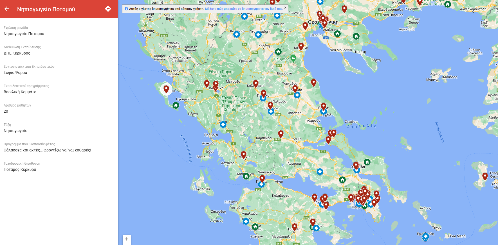Click 'ΔΠΕ Κέρκυρας' education directorate value

point(17,53)
